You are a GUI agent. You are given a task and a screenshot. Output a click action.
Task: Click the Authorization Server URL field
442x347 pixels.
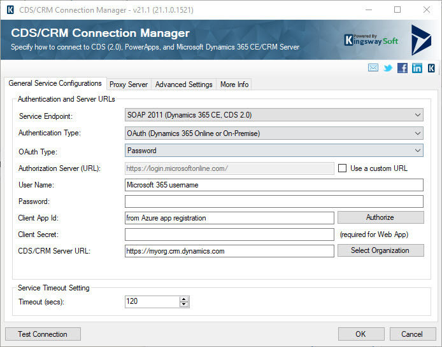[x=229, y=168]
